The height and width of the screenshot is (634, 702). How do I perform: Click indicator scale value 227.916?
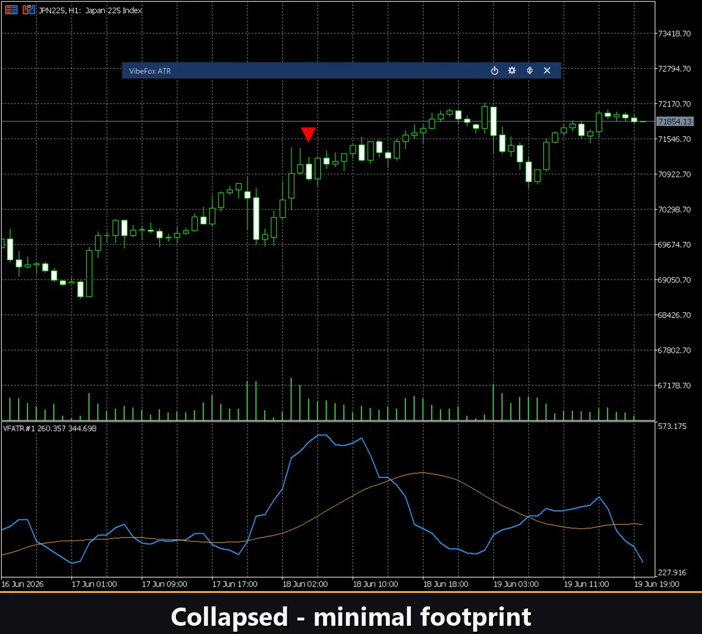coord(672,572)
